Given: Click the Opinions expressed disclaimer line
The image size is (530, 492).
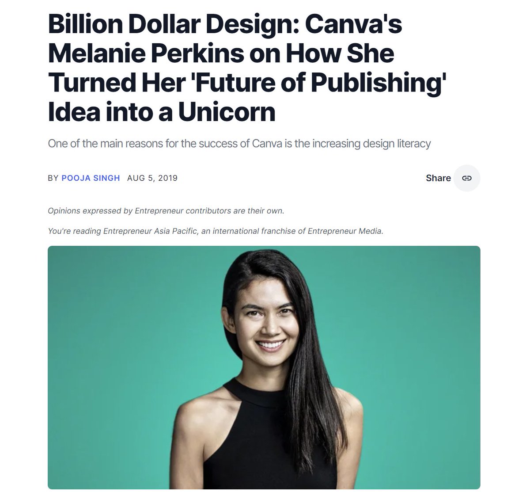Looking at the screenshot, I should tap(166, 211).
